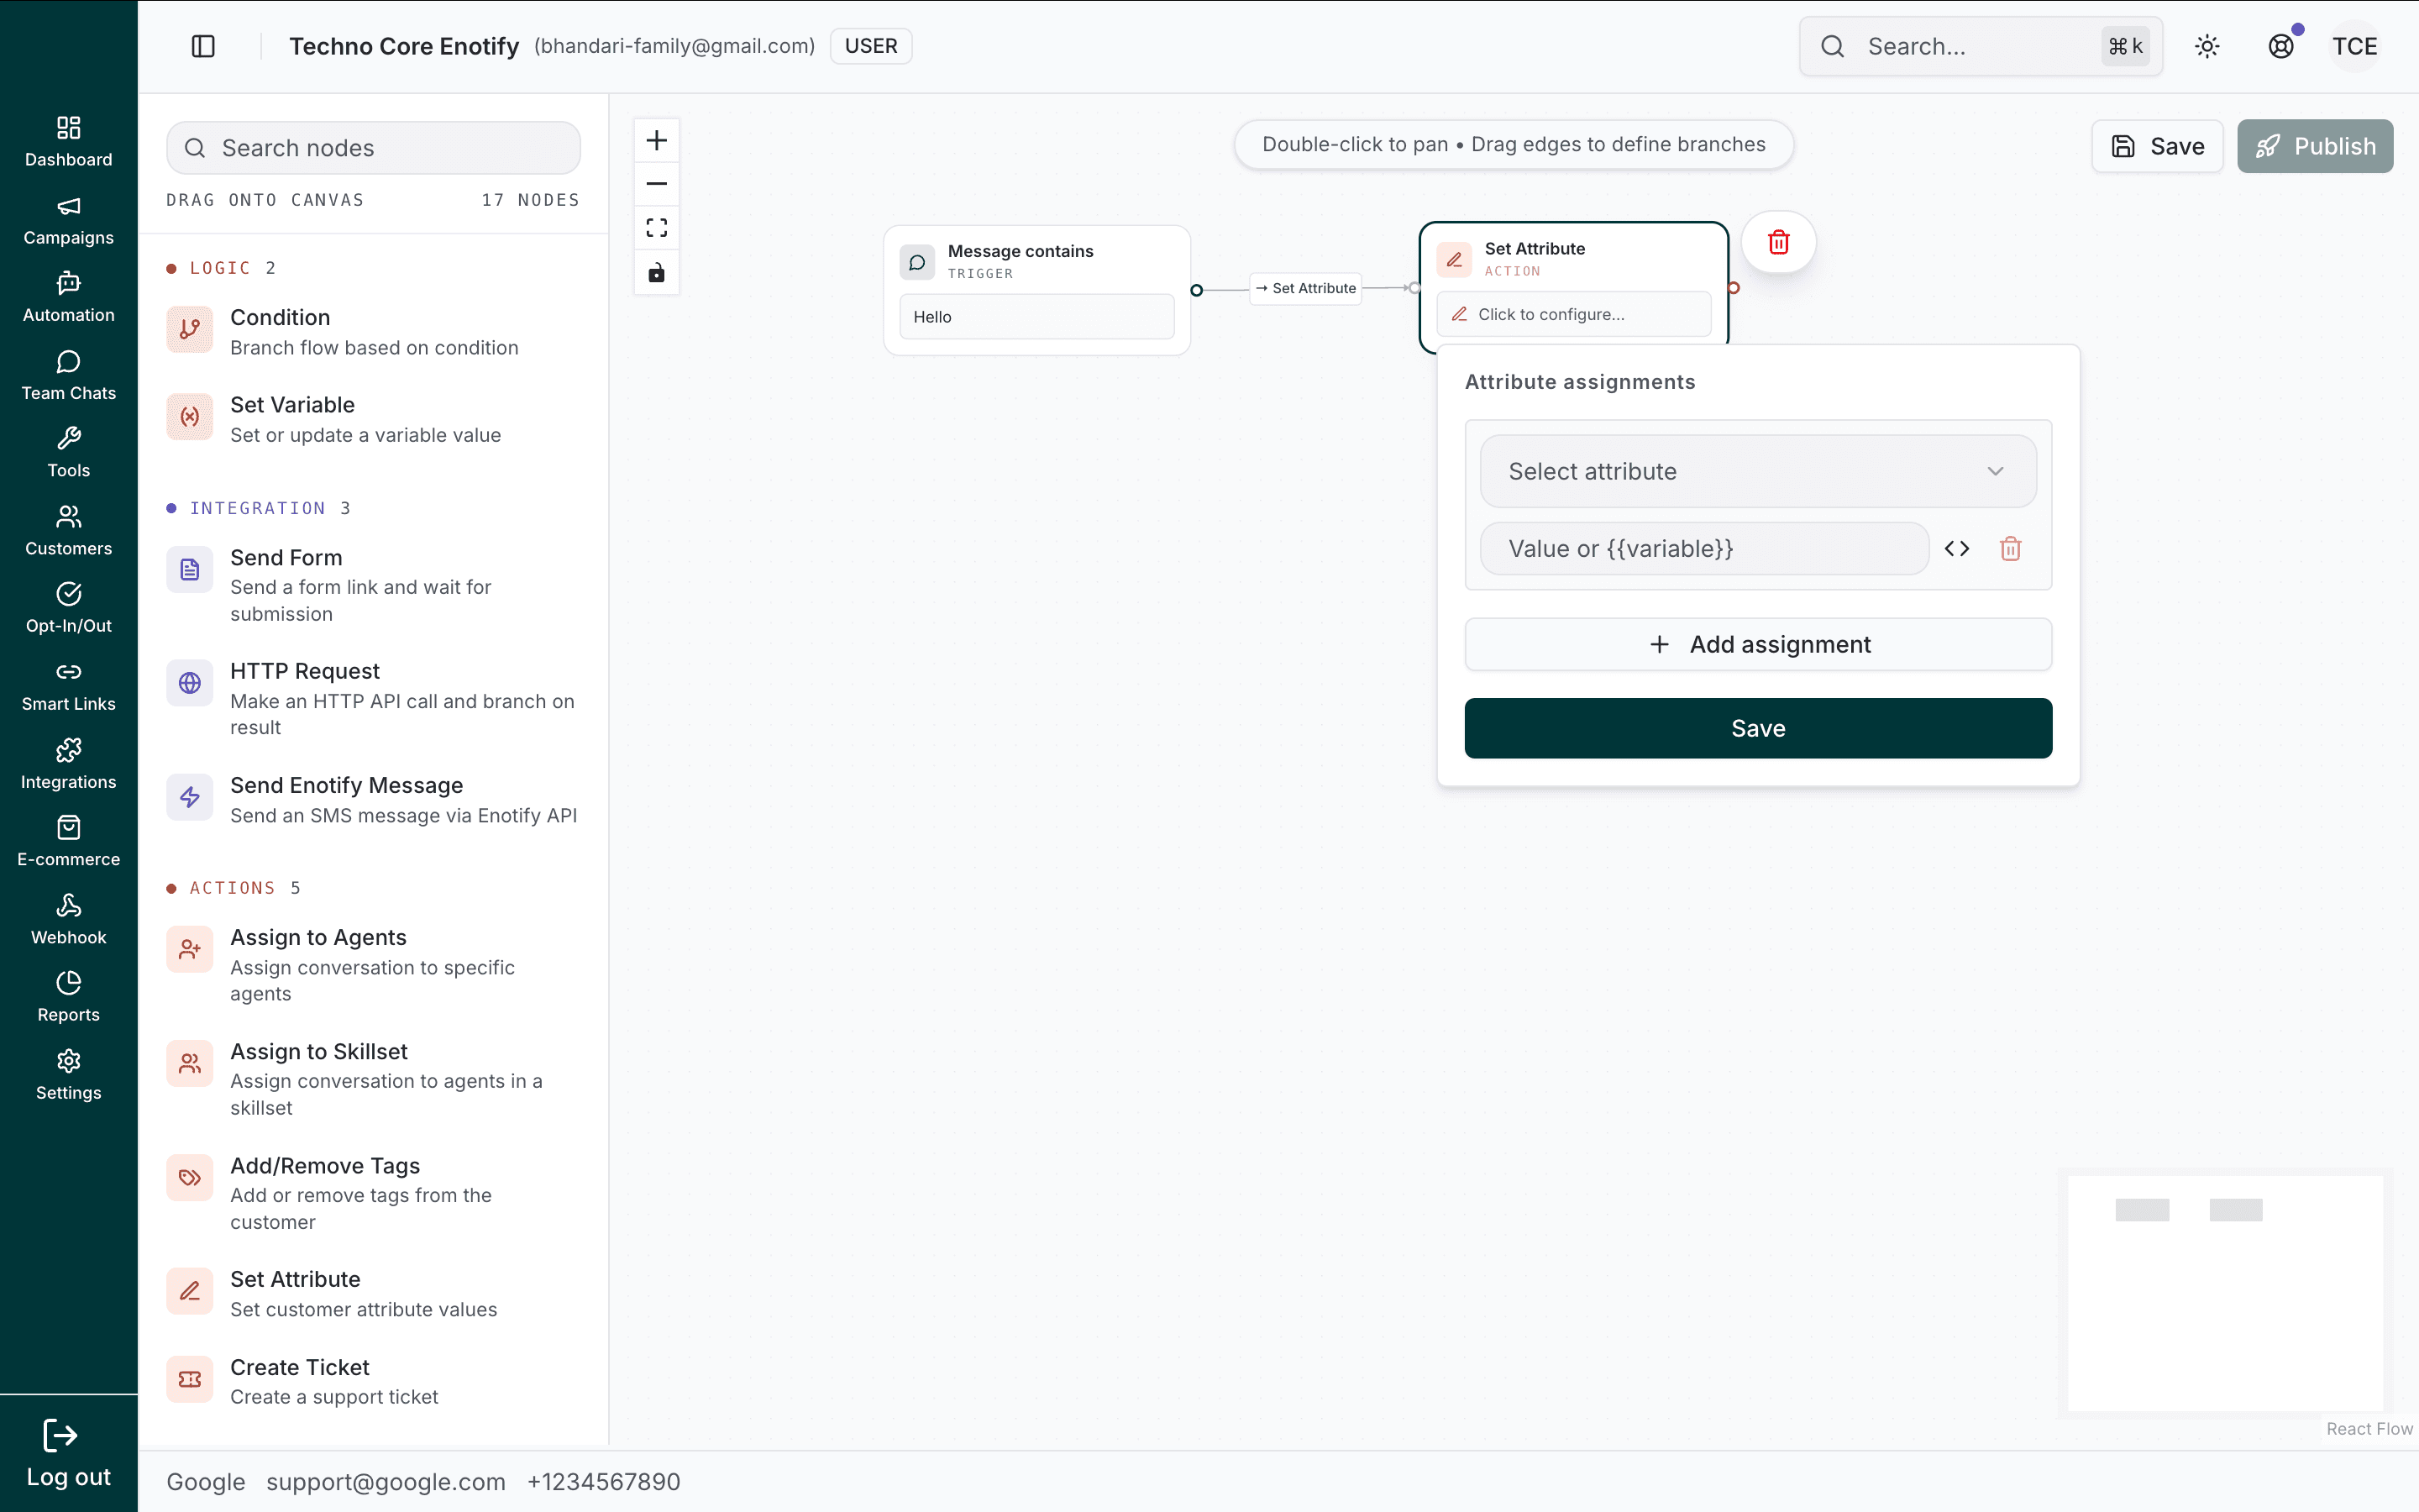Click the support@google.com footer text
This screenshot has height=1512, width=2419.
386,1482
